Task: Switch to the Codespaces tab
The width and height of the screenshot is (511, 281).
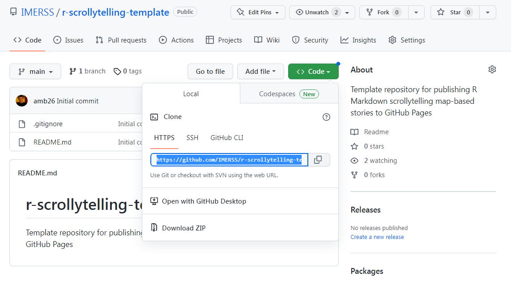Action: point(289,94)
